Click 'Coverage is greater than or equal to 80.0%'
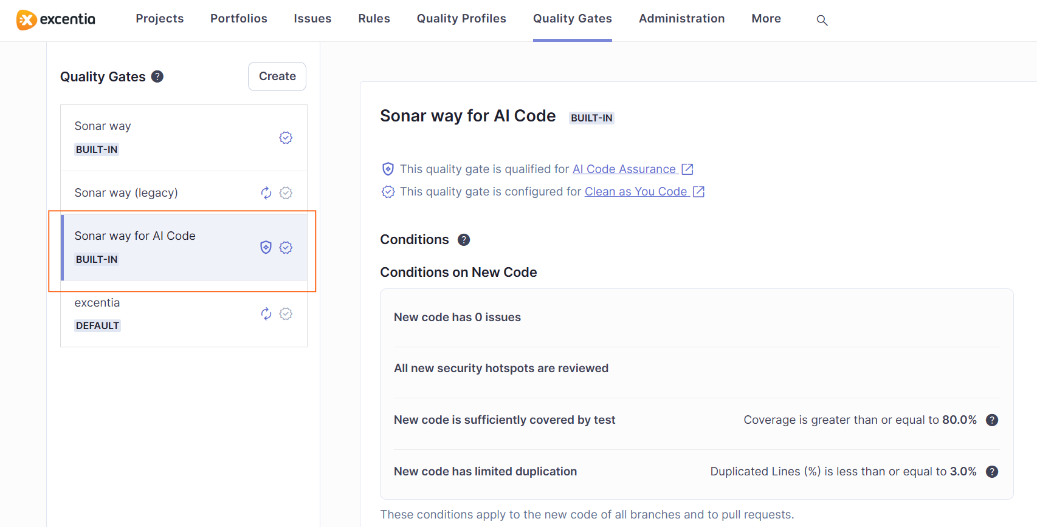1037x527 pixels. [860, 420]
